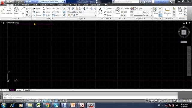This screenshot has height=108, width=192.
Task: Click the Edit block tool
Action: tap(124, 12)
